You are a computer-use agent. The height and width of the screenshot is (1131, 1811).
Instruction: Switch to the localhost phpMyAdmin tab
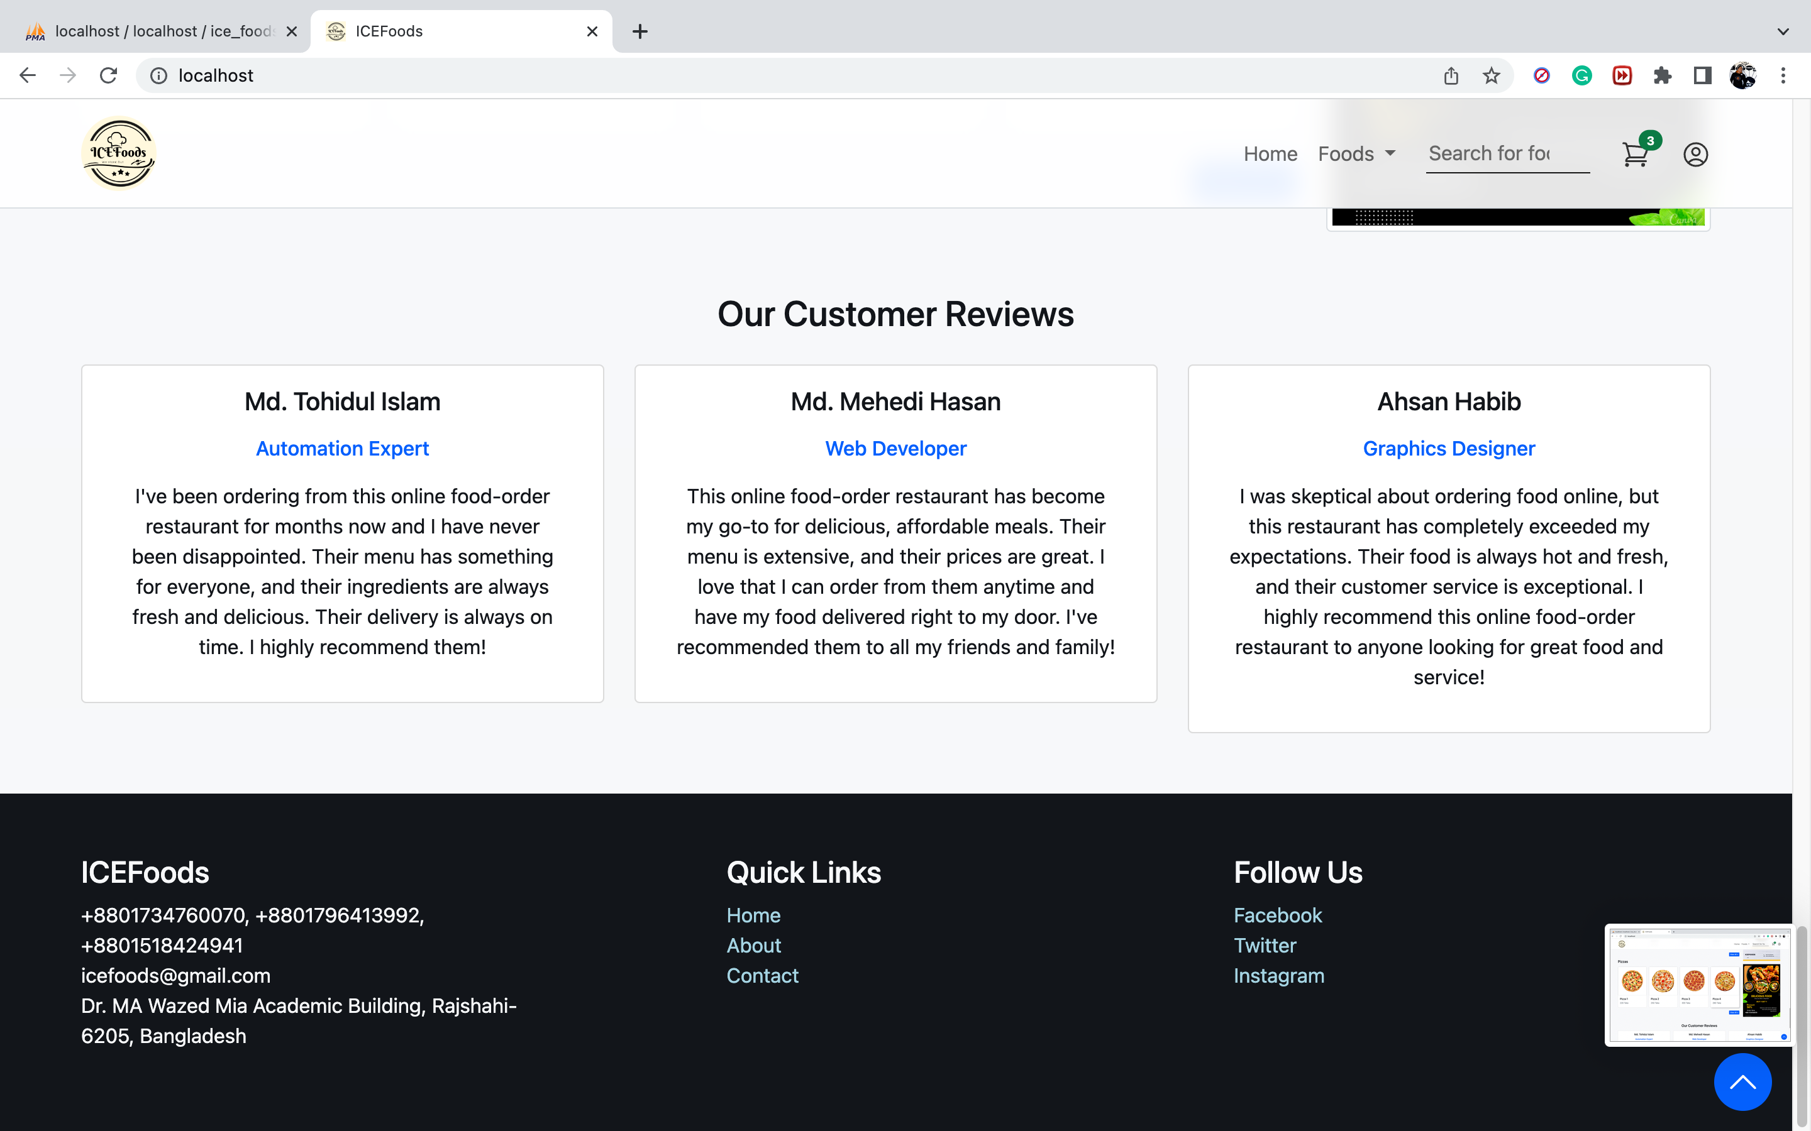click(x=150, y=31)
